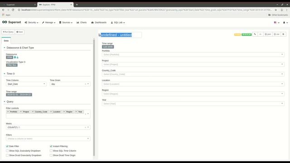This screenshot has width=290, height=163.
Task: Open the Time Grain dropdown
Action: pyautogui.click(x=70, y=84)
